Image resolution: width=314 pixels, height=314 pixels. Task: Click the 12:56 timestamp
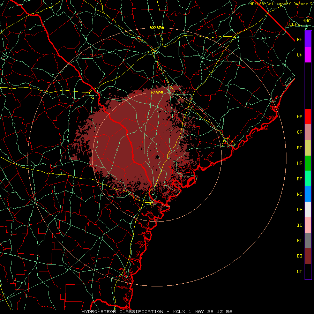tap(225, 312)
